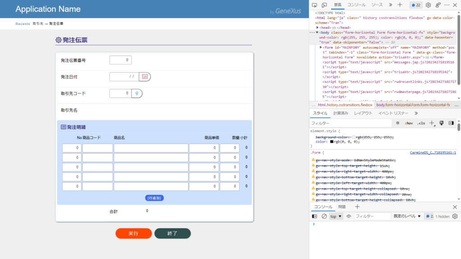The image size is (461, 259).
Task: Show more styles pane tabs chevron
Action: 416,113
